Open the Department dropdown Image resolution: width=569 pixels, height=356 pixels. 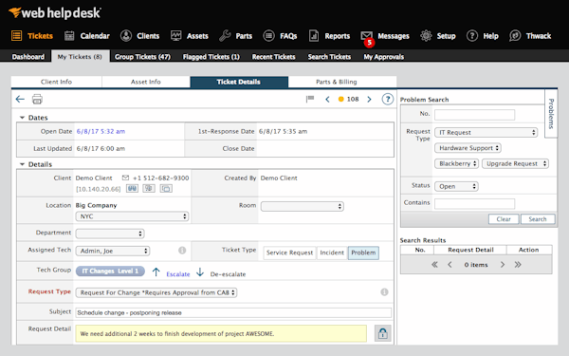point(110,234)
